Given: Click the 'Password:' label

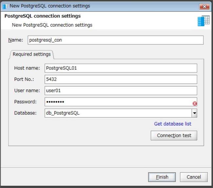Looking at the screenshot, I should [x=26, y=102].
